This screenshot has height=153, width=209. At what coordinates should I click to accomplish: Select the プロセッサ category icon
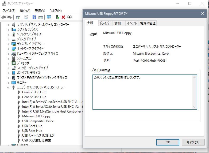tap(14, 63)
